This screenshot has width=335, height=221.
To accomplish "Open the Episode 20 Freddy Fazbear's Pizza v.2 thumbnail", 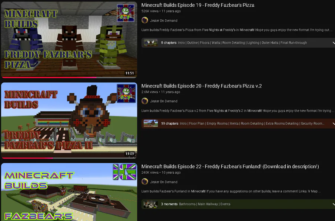I will (69, 121).
